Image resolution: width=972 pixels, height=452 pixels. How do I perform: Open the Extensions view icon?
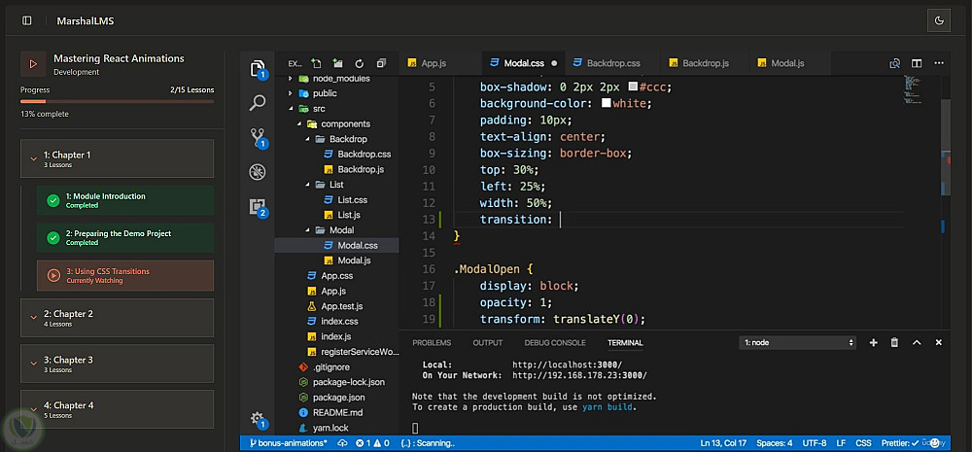click(258, 207)
